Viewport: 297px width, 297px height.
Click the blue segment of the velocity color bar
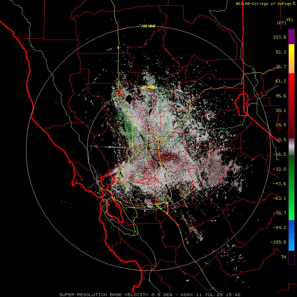click(x=291, y=235)
